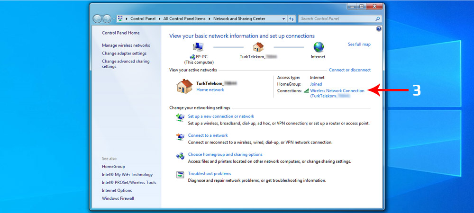Click the Refresh button beside address bar

coord(292,19)
